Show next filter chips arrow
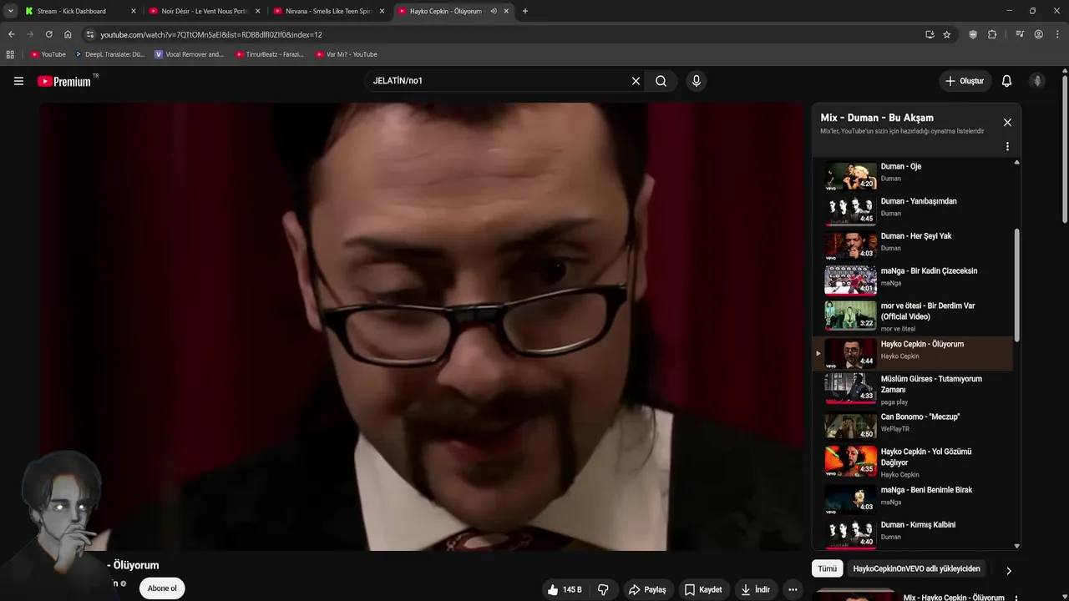The width and height of the screenshot is (1069, 601). (1008, 571)
